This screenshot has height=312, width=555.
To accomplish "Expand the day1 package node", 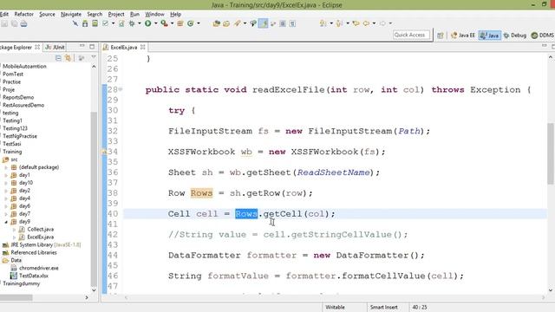I will pos(6,175).
